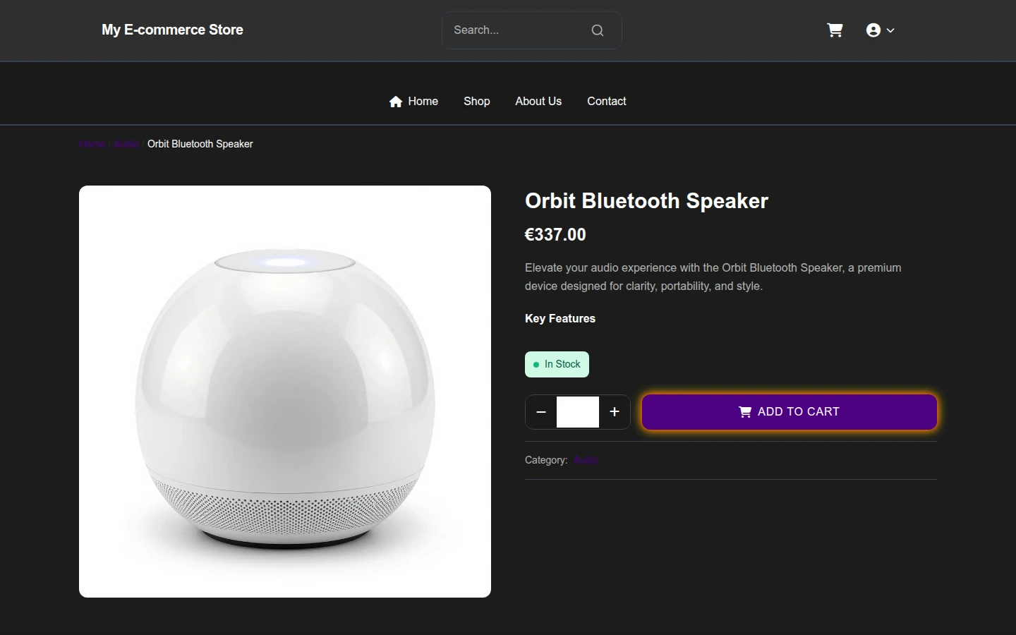Open the Shop menu item
Image resolution: width=1016 pixels, height=635 pixels.
coord(477,102)
